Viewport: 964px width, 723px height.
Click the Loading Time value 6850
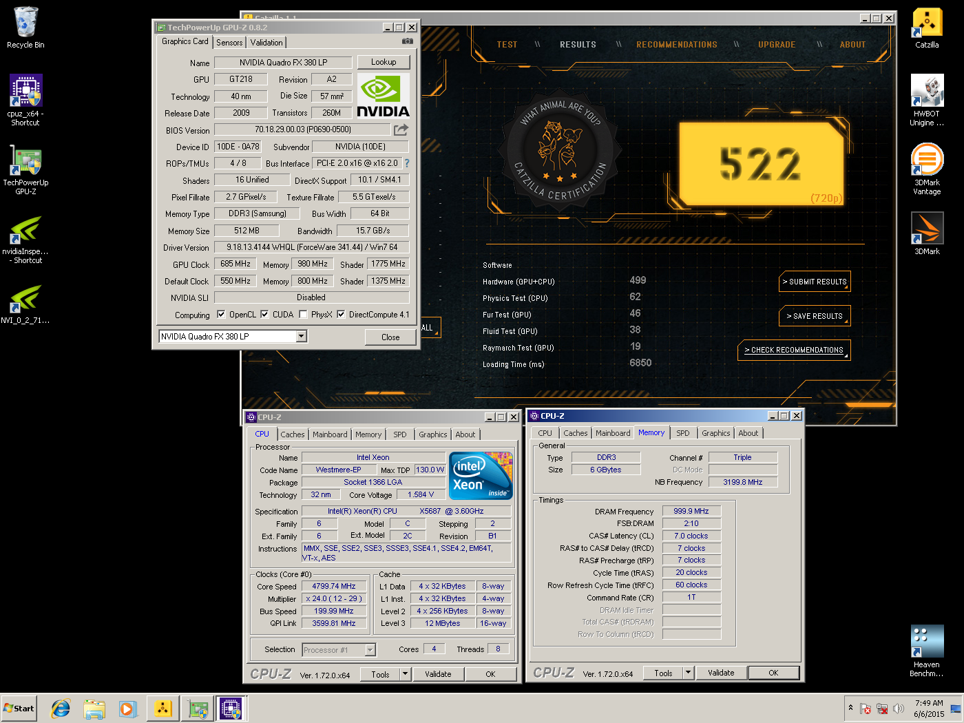coord(640,363)
